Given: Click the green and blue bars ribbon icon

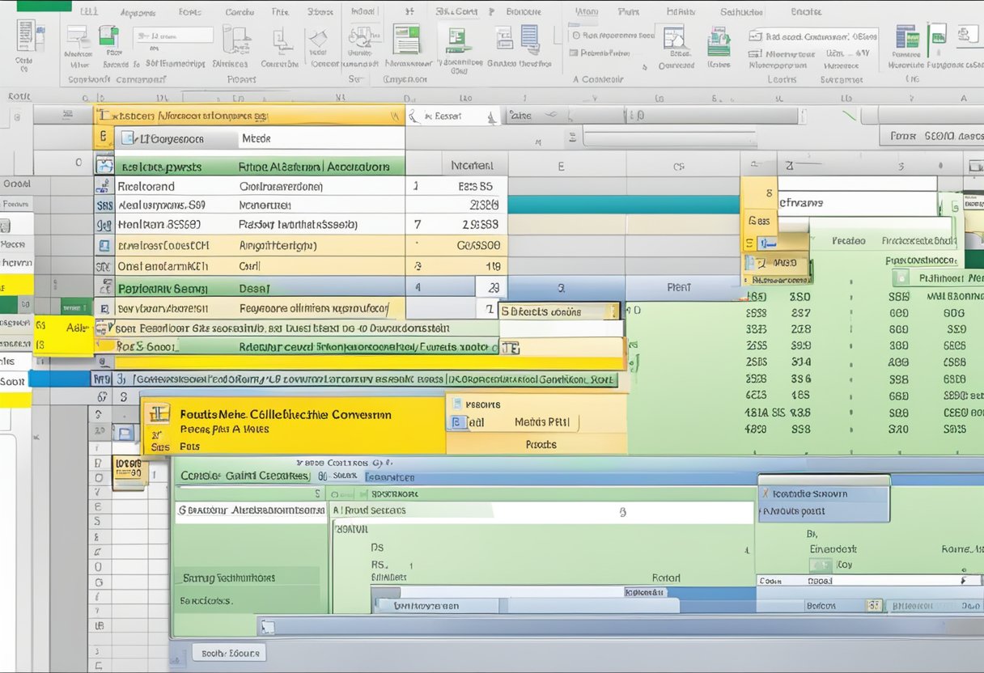Looking at the screenshot, I should (x=906, y=36).
